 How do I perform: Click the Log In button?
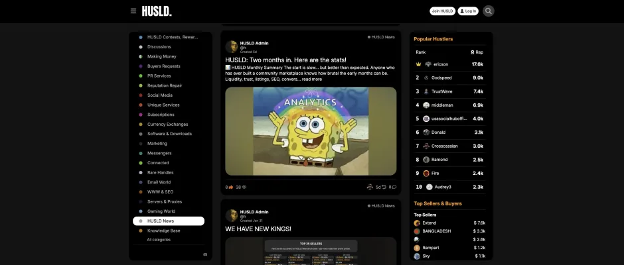tap(468, 11)
